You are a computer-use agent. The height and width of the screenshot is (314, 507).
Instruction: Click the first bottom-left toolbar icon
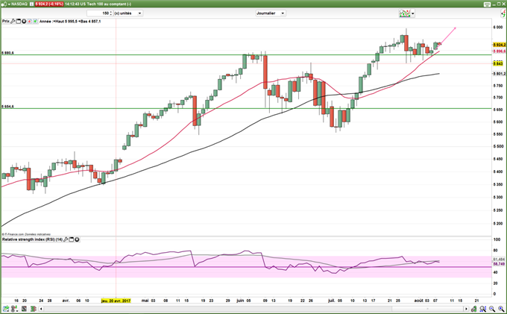(6, 309)
